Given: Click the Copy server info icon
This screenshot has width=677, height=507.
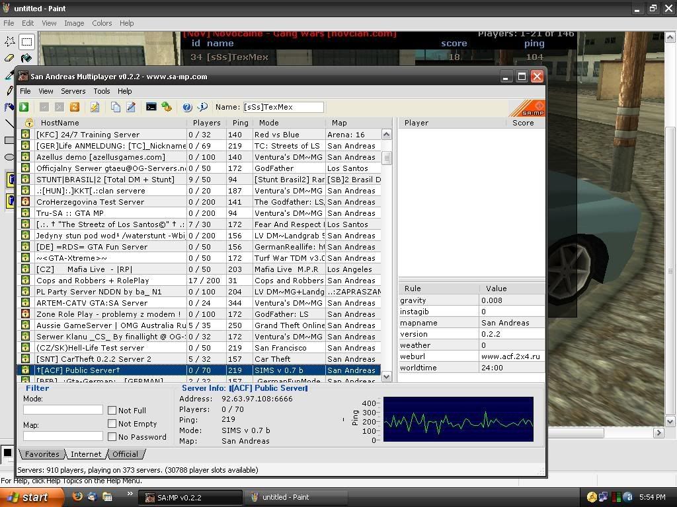Looking at the screenshot, I should coord(115,107).
